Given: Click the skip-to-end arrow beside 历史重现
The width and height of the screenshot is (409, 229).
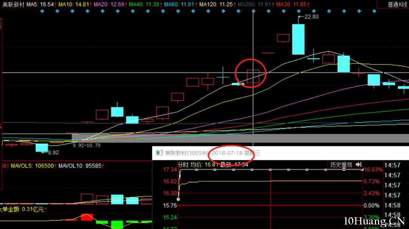Looking at the screenshot, I should [359, 164].
